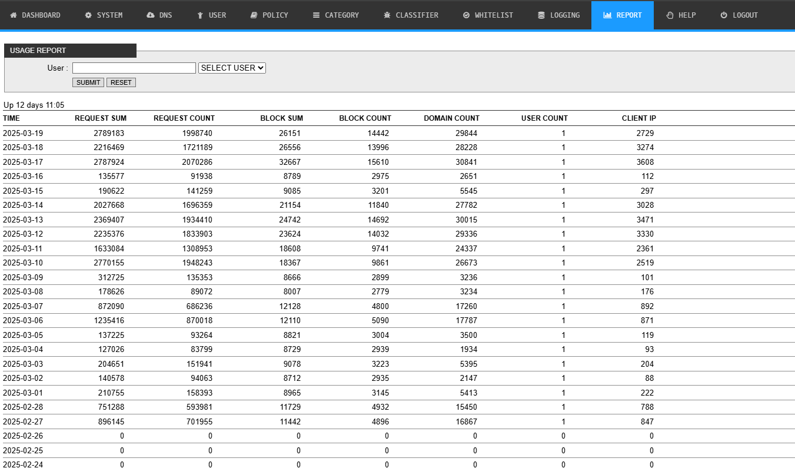Click the power icon next to Logout
The image size is (795, 468).
[x=724, y=15]
